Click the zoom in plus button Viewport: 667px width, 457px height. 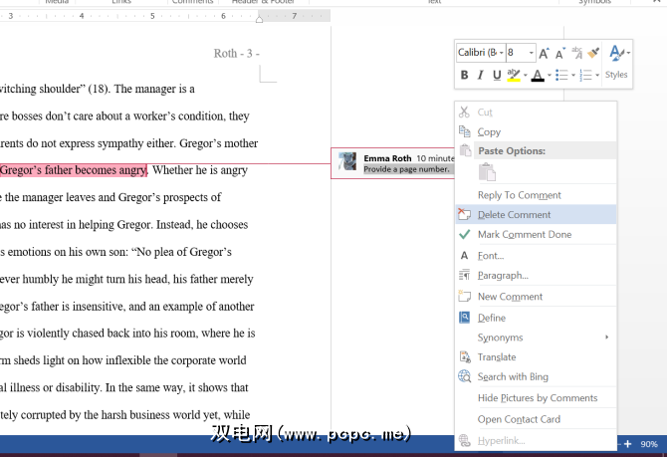click(627, 444)
